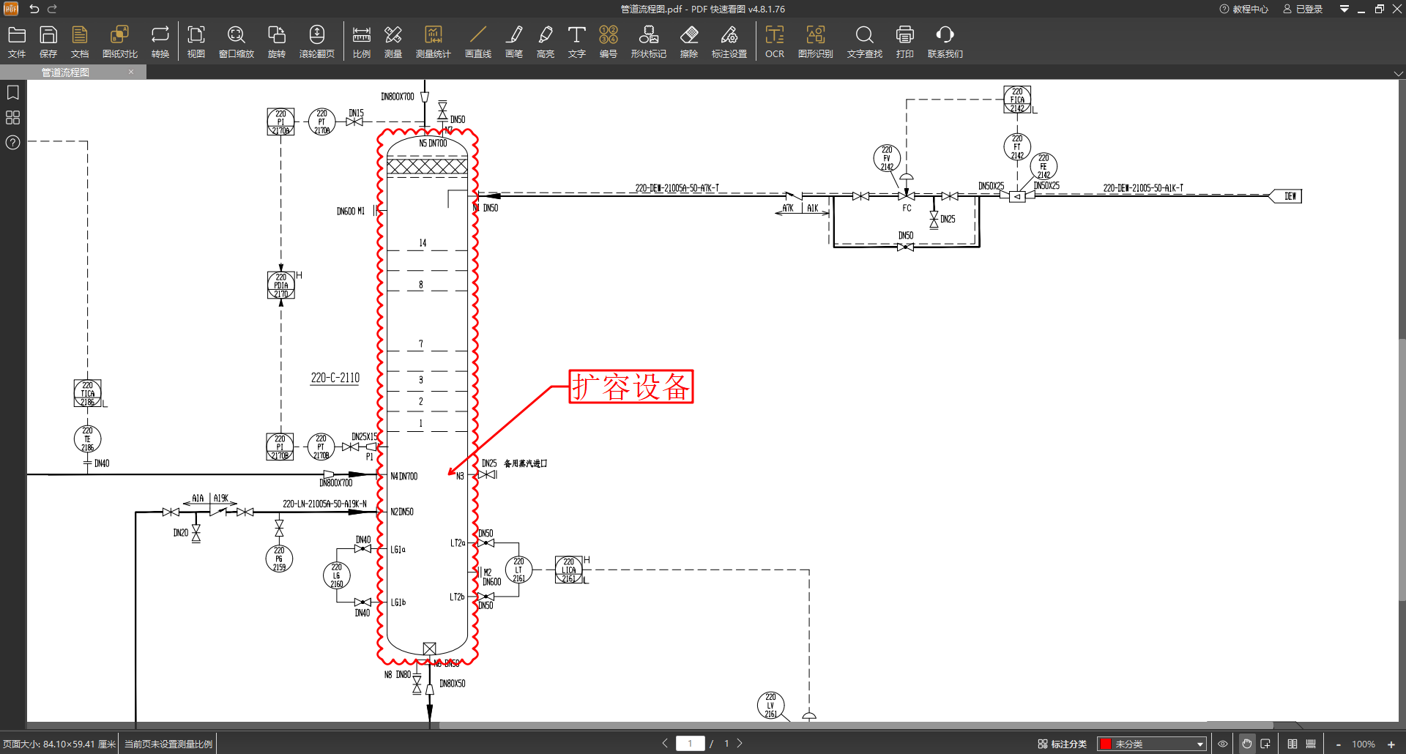The image size is (1406, 754).
Task: Open the 文件 file menu
Action: click(17, 42)
